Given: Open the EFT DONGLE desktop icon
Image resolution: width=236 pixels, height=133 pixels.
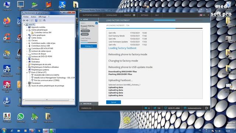Looking at the screenshot, I should 48,6.
